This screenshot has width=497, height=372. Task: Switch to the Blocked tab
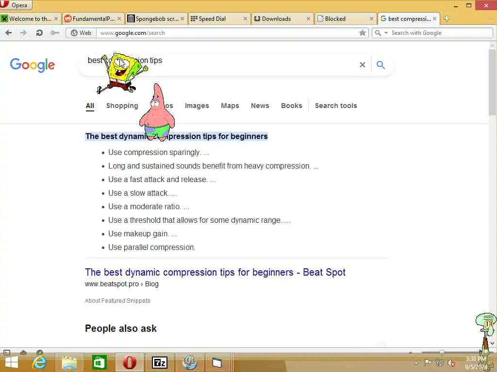point(345,19)
